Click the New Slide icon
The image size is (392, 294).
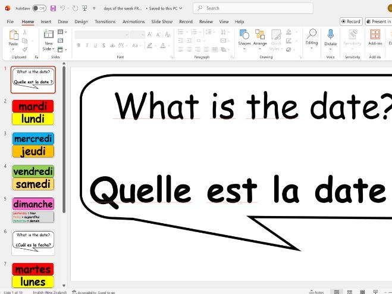49,35
